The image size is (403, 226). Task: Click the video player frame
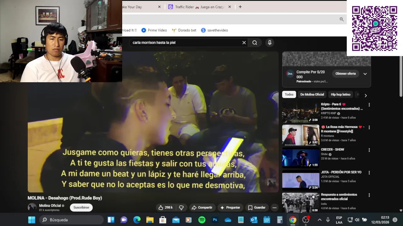click(153, 122)
